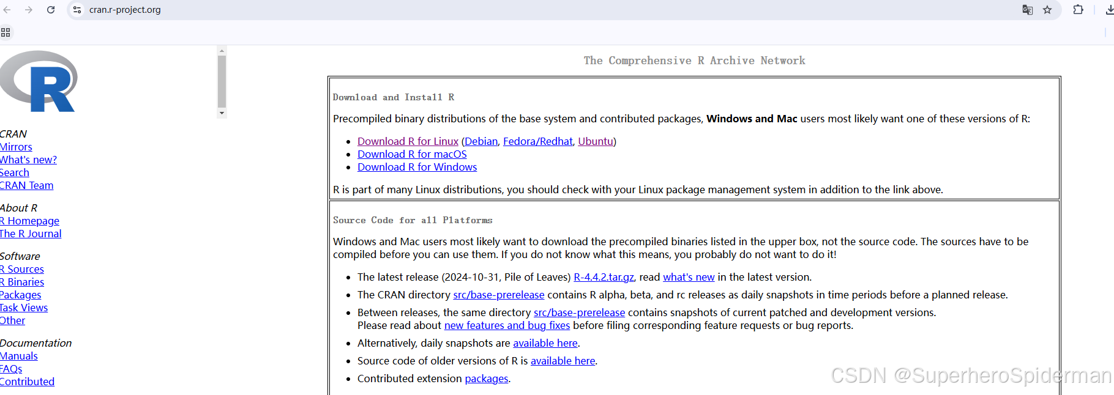Open daily snapshots available here link
The height and width of the screenshot is (395, 1114).
(545, 343)
